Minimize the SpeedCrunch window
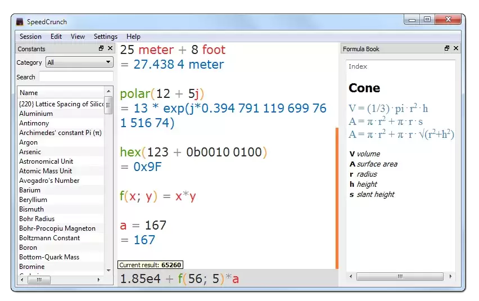Image resolution: width=479 pixels, height=301 pixels. click(412, 20)
